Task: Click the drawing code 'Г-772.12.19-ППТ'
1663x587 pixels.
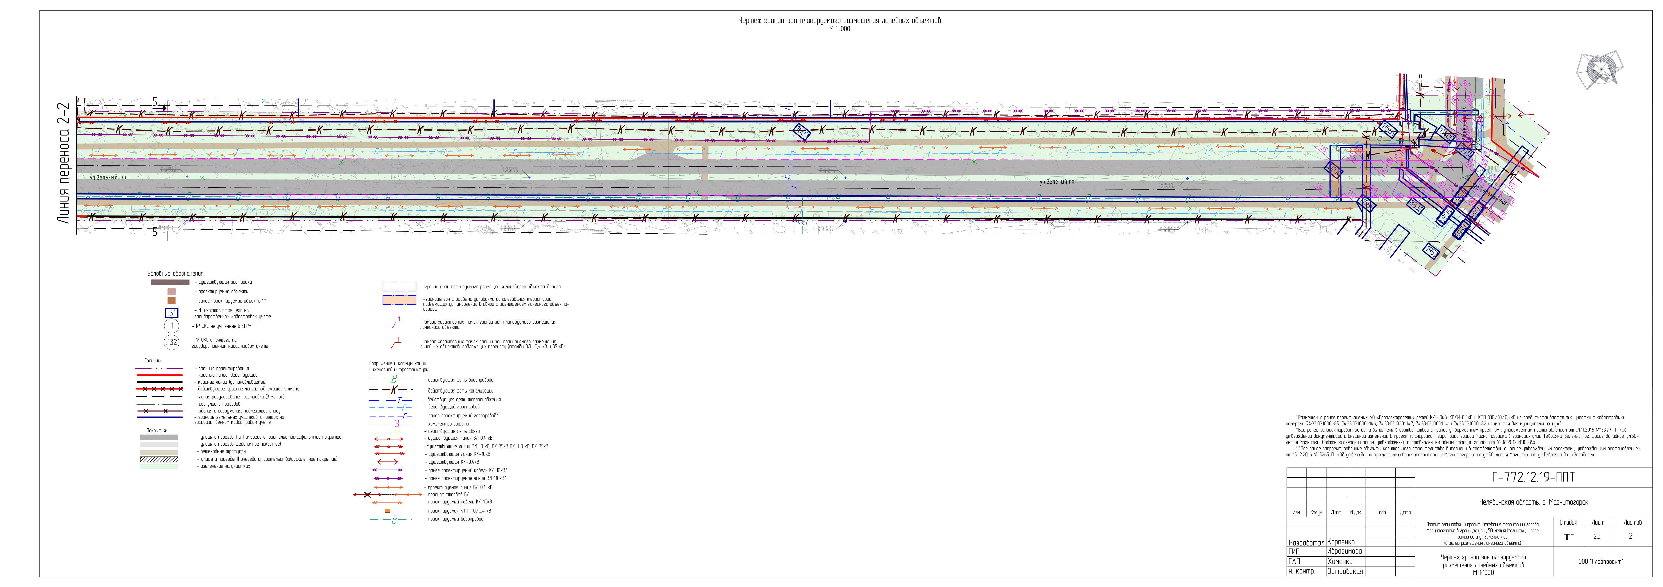Action: point(1533,477)
